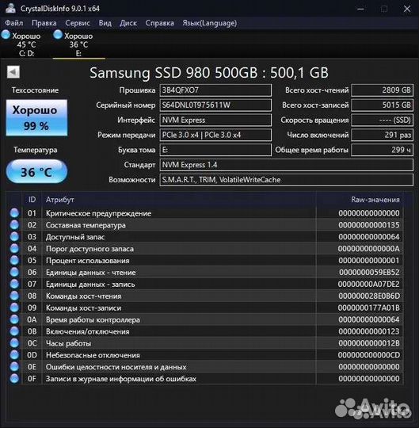
Task: Click status icon for attribute 08 Команды хост-чтения
Action: pos(14,296)
